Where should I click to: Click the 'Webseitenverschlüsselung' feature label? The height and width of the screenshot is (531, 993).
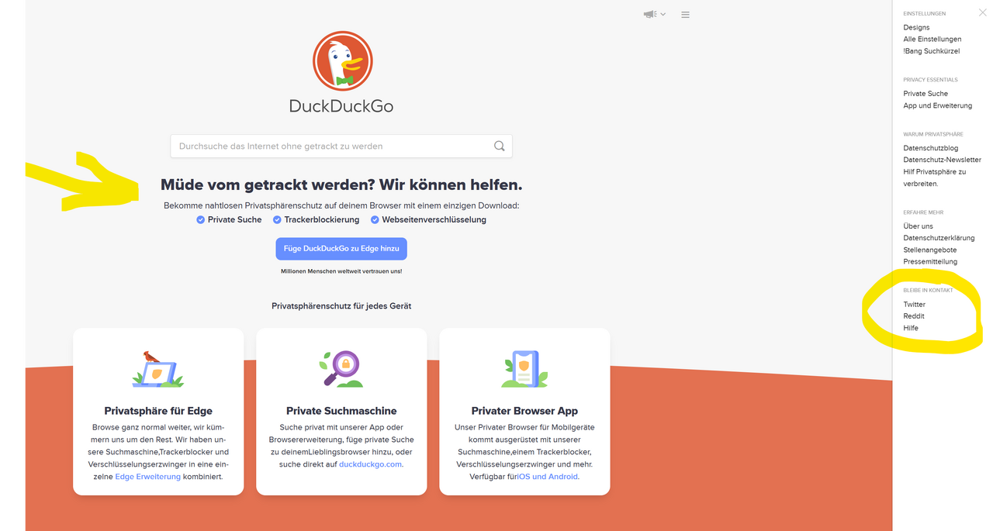point(434,220)
